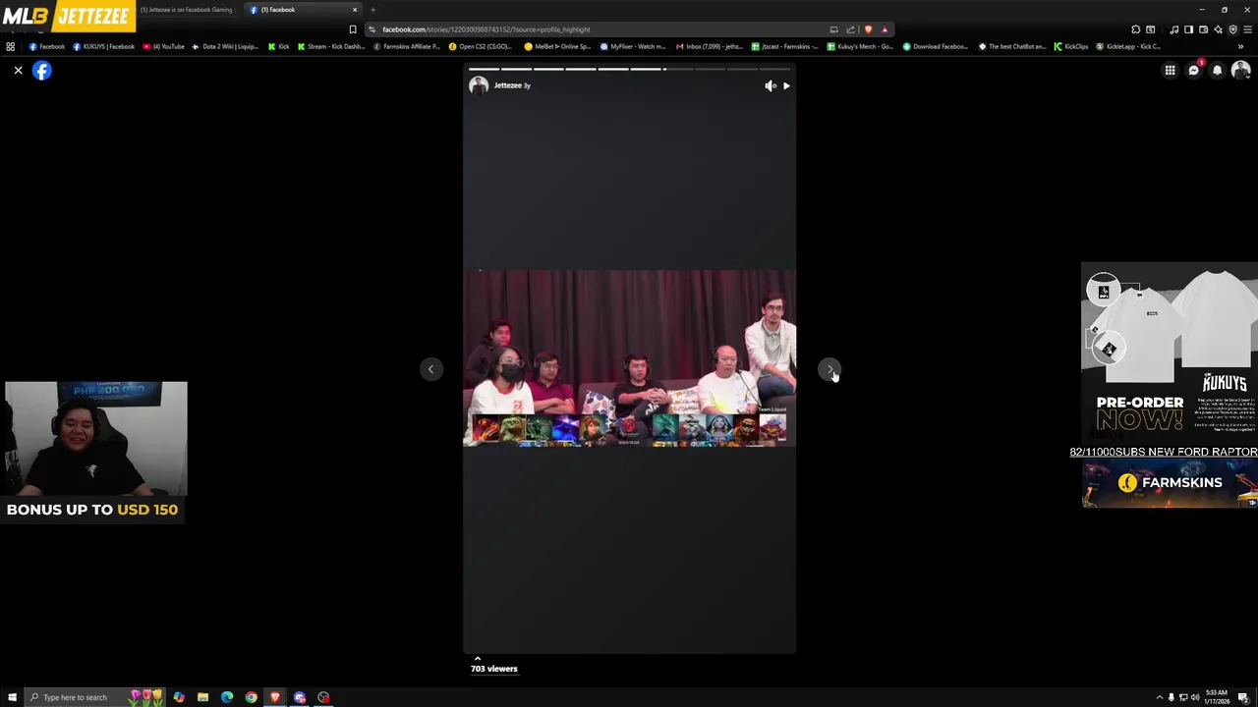1258x707 pixels.
Task: Open Microsoft Edge from the taskbar
Action: click(x=227, y=697)
